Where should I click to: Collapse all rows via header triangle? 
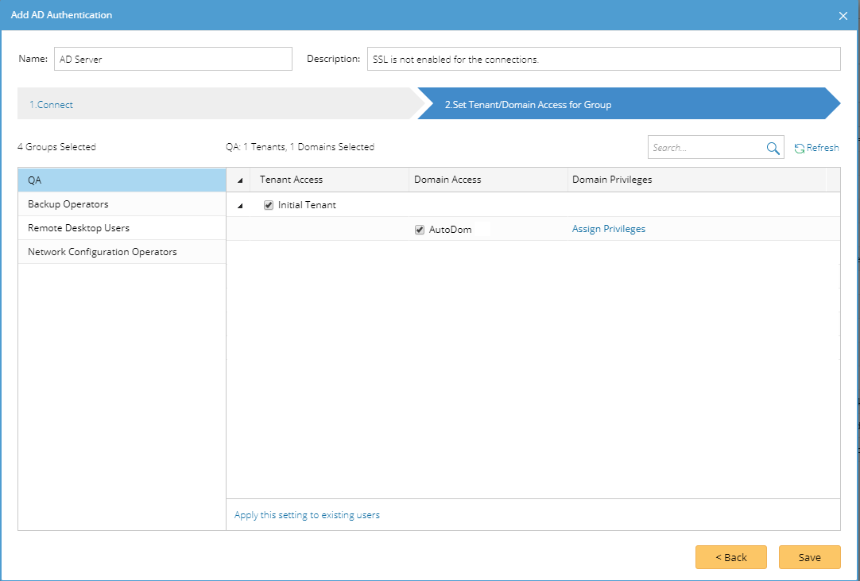[x=241, y=180]
